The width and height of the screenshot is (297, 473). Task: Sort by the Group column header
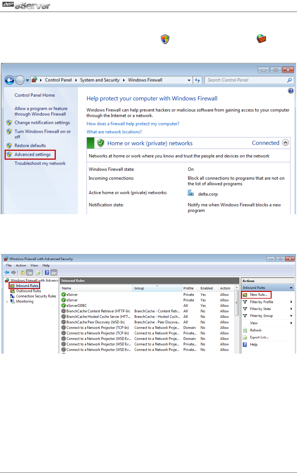pyautogui.click(x=157, y=288)
